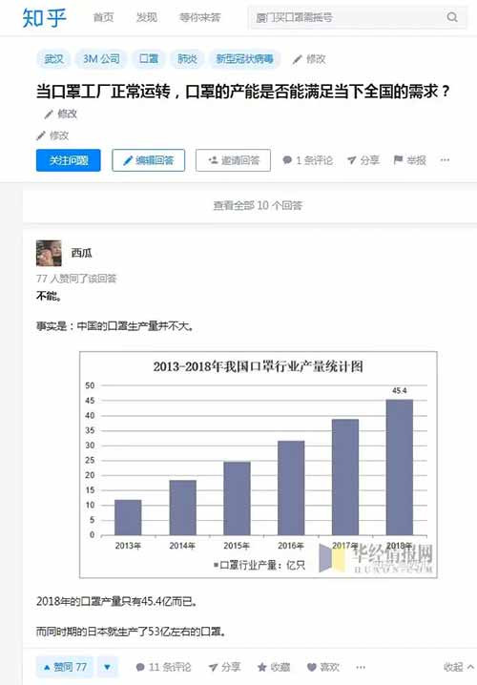477x685 pixels.
Task: See 77 人赞同了该回答 voters
Action: click(x=76, y=279)
